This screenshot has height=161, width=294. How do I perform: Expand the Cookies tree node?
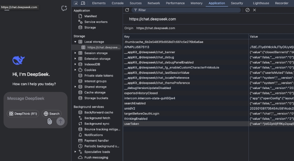[75, 70]
